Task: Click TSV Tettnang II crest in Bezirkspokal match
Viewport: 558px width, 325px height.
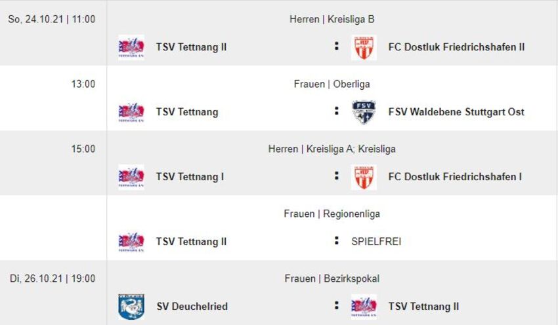Action: (x=364, y=307)
